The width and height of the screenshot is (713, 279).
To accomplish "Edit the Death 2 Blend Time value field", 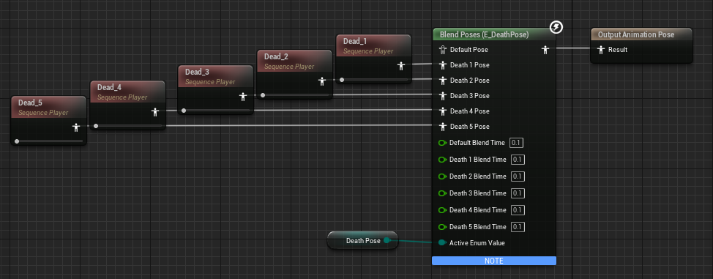I will pyautogui.click(x=518, y=176).
